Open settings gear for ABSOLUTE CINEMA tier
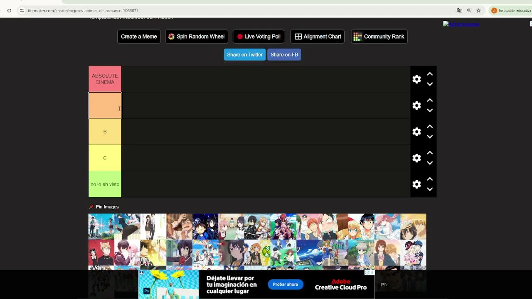 416,79
